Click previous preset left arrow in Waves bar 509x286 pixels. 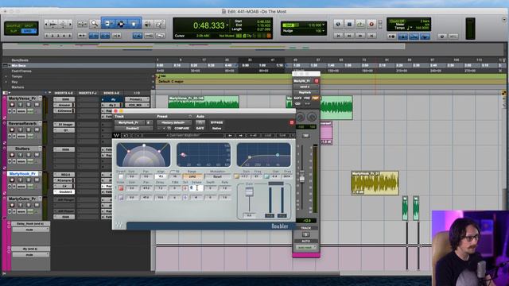click(230, 136)
